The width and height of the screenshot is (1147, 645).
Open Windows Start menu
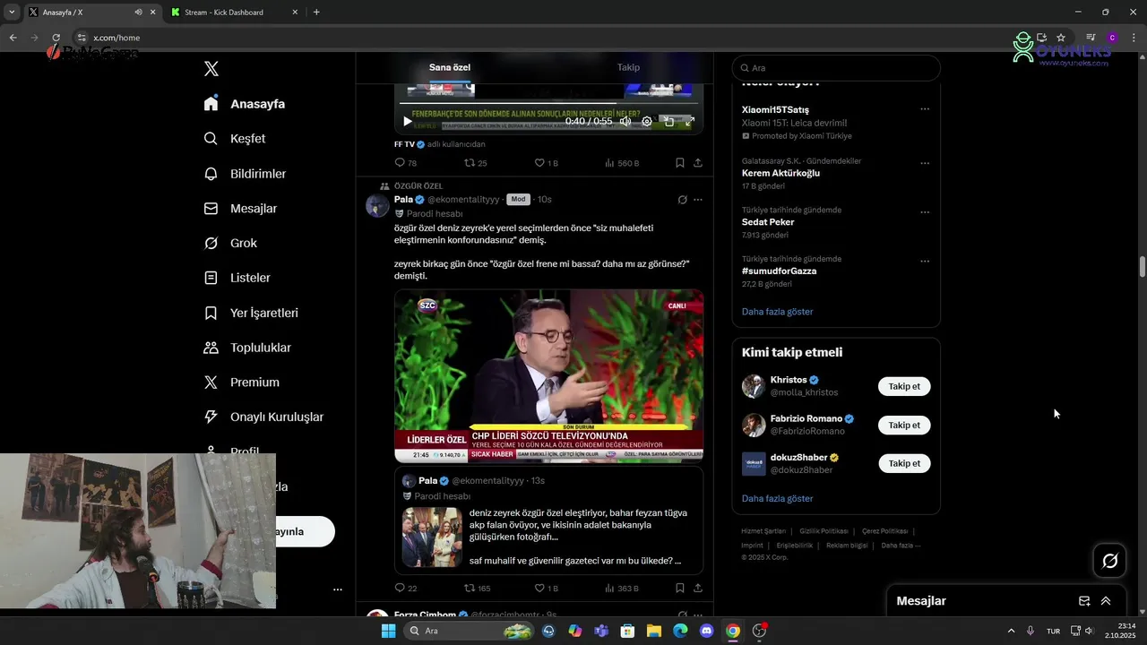[388, 631]
